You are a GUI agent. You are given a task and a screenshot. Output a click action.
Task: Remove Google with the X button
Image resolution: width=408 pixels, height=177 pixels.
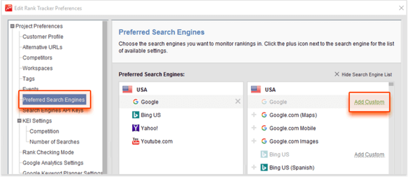pyautogui.click(x=238, y=101)
